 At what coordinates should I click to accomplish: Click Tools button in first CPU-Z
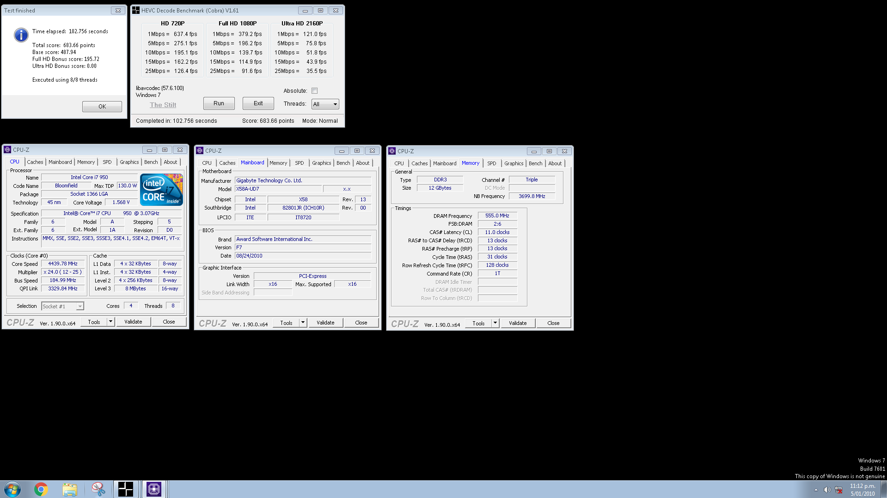pyautogui.click(x=94, y=322)
